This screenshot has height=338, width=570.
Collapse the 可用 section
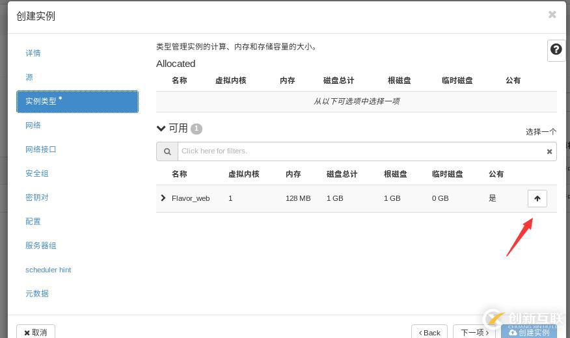coord(161,128)
